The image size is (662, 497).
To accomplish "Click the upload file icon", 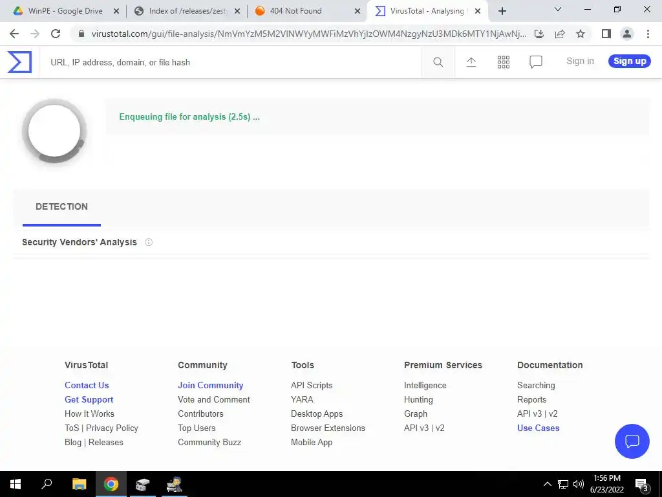I will (471, 62).
